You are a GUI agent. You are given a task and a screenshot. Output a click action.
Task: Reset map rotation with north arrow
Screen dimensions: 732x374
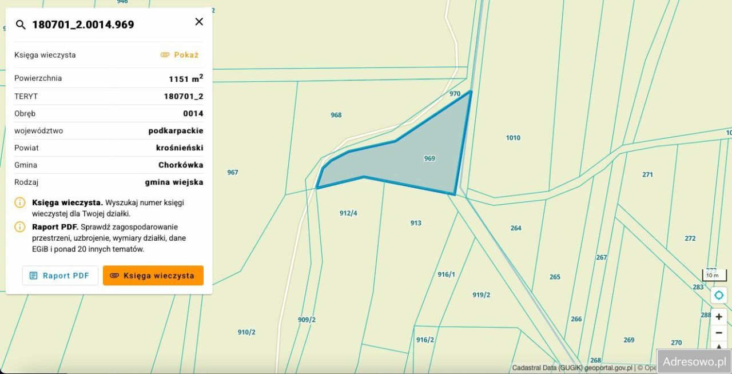point(718,346)
